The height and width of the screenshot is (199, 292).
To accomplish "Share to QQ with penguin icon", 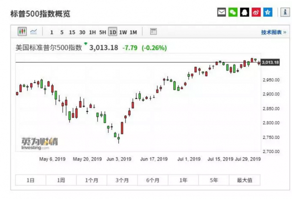I will 244,12.
